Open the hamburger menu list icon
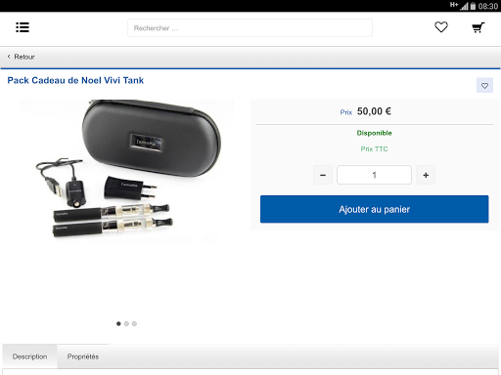The width and height of the screenshot is (501, 375). (x=23, y=27)
